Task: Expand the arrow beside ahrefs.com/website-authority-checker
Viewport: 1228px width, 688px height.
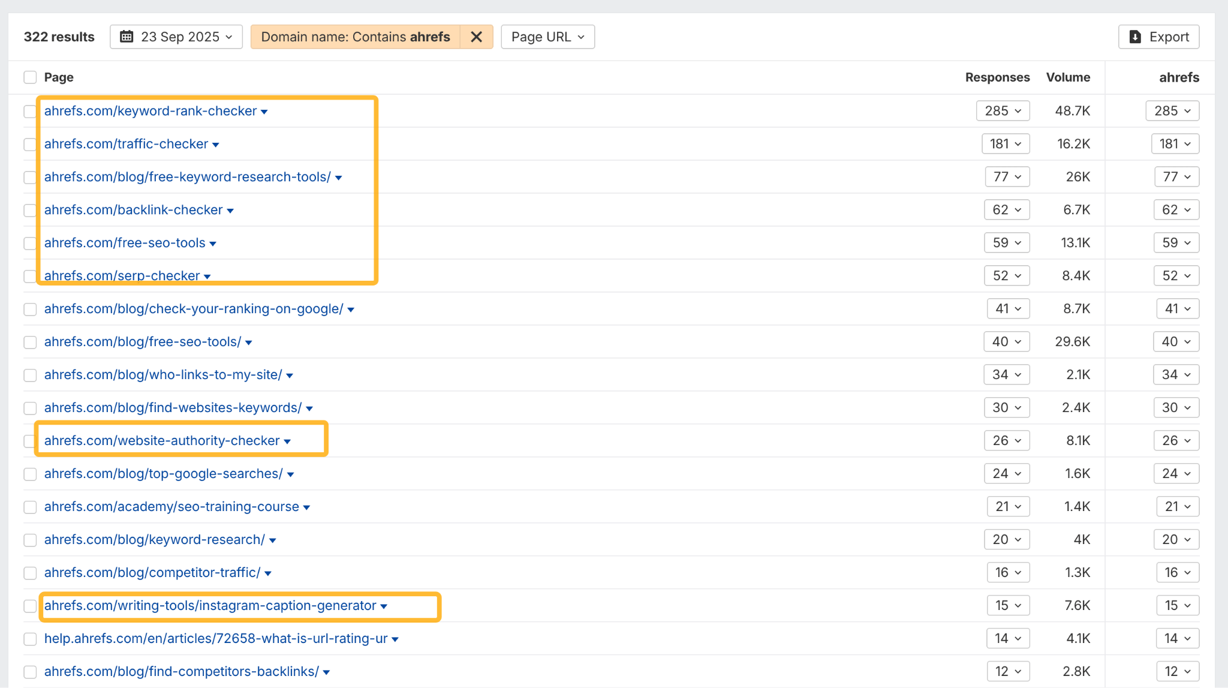Action: [288, 440]
